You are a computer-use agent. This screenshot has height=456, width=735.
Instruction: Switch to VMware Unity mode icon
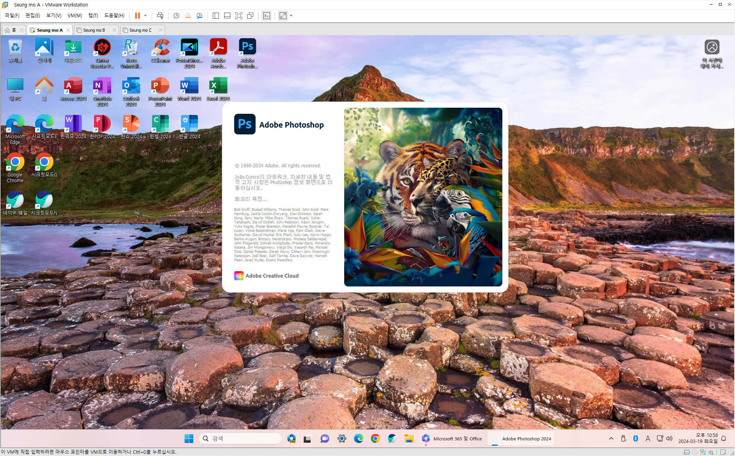(x=250, y=16)
